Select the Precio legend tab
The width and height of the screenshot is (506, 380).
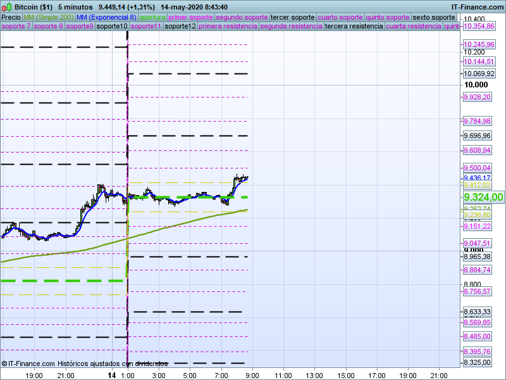pyautogui.click(x=11, y=17)
